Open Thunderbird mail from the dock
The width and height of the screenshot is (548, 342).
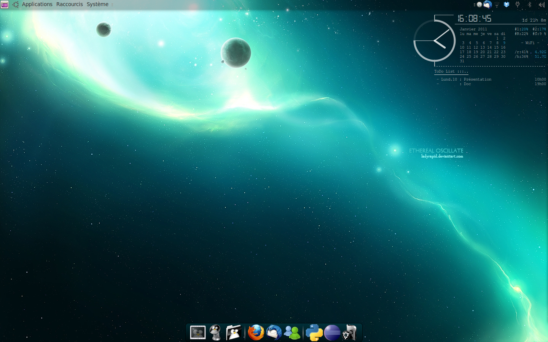(x=274, y=332)
